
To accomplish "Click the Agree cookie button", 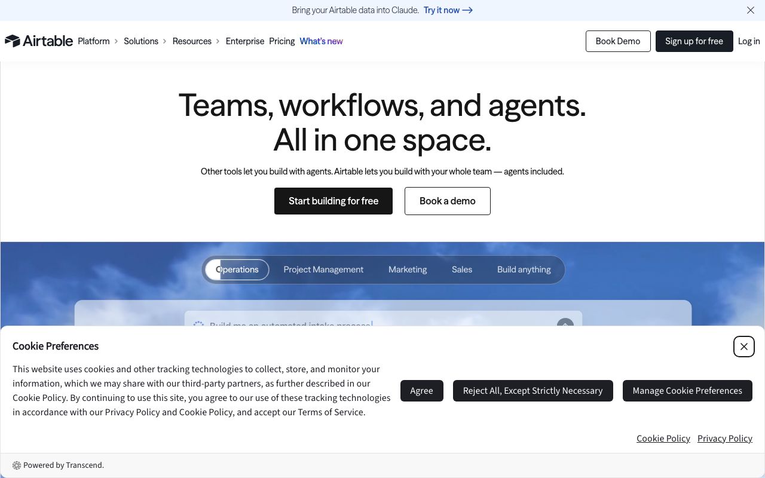I will (x=422, y=391).
